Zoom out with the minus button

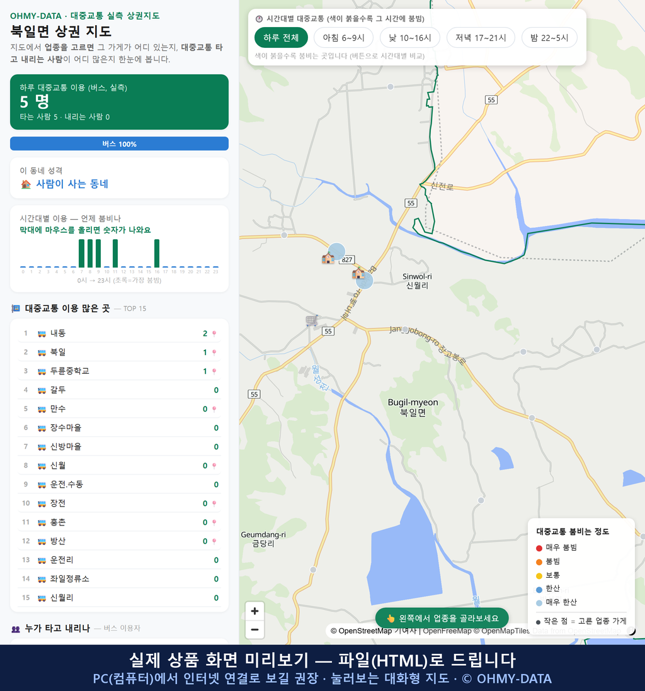tap(254, 629)
